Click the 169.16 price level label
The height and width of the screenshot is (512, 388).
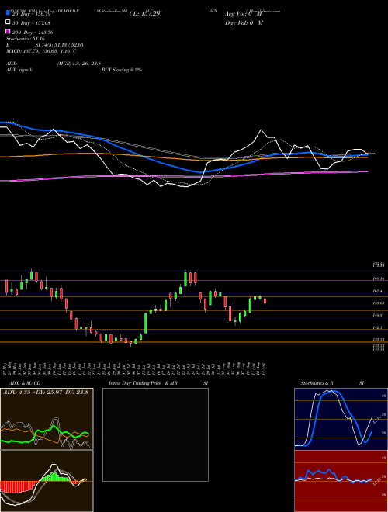coord(379,278)
